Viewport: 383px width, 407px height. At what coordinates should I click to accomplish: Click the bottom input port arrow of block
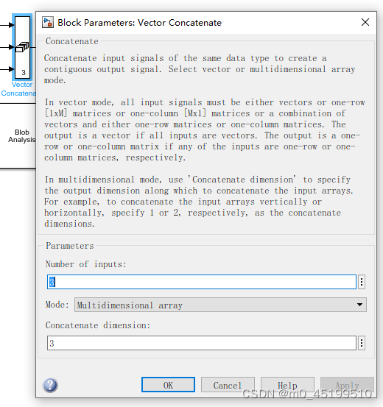(x=11, y=69)
